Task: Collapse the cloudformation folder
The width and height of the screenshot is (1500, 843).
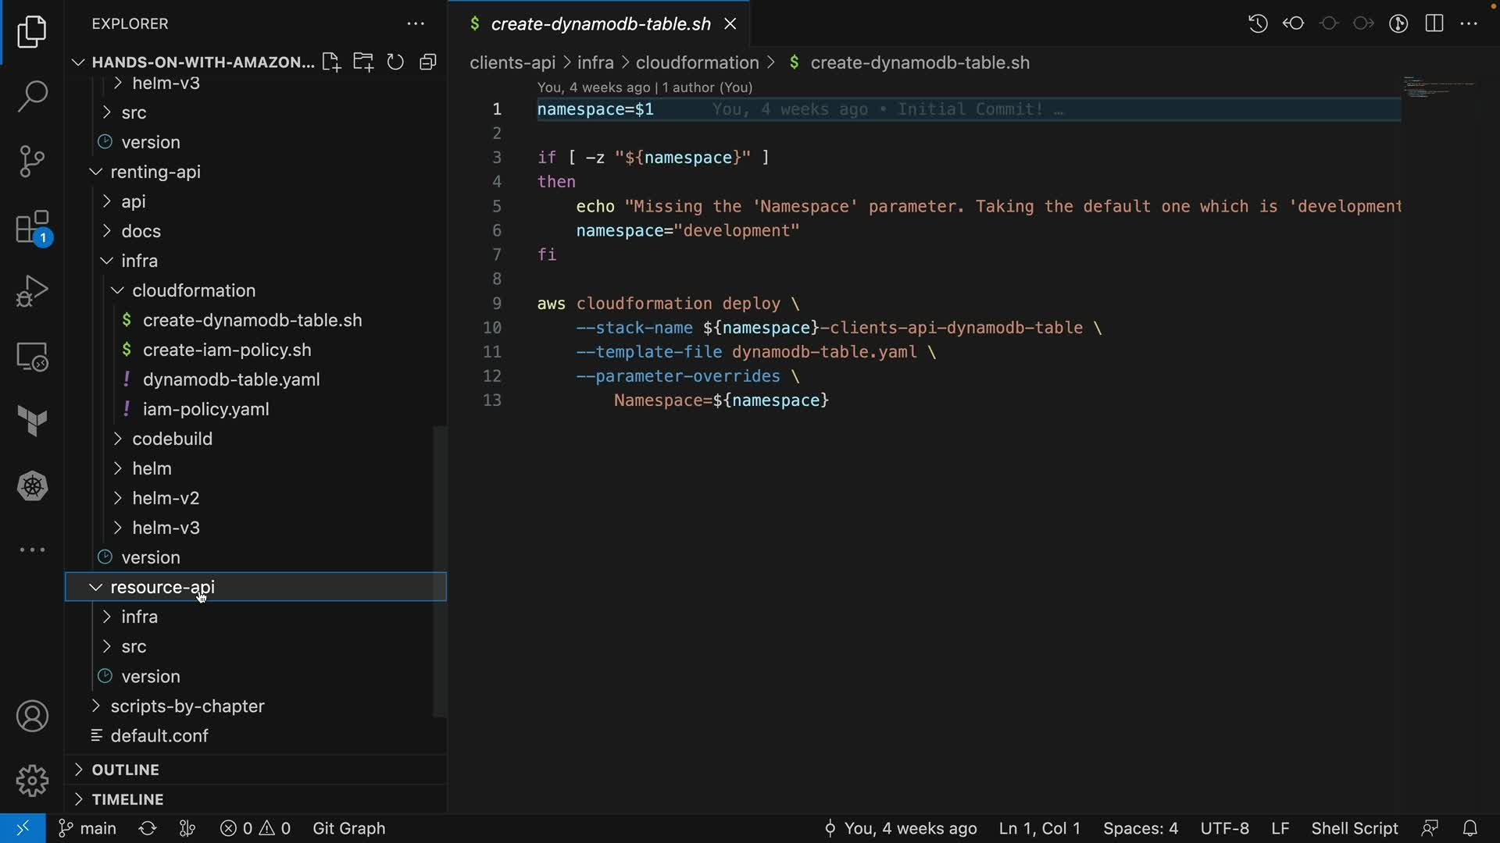Action: pos(194,290)
